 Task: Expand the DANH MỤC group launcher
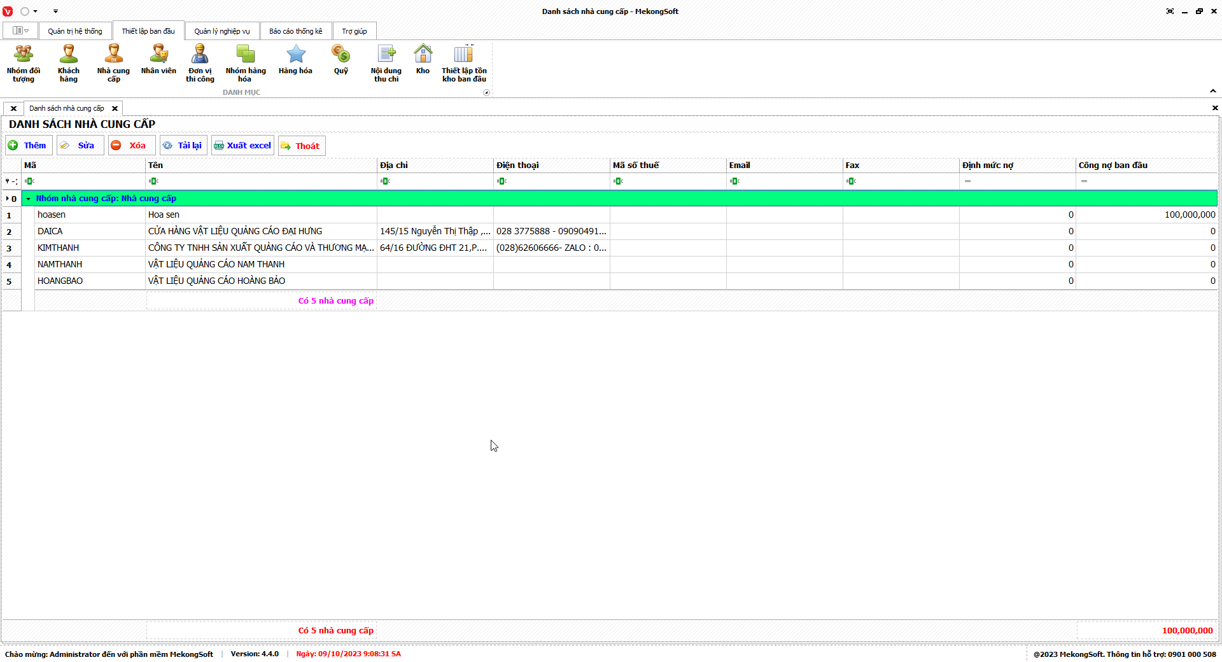click(x=486, y=93)
